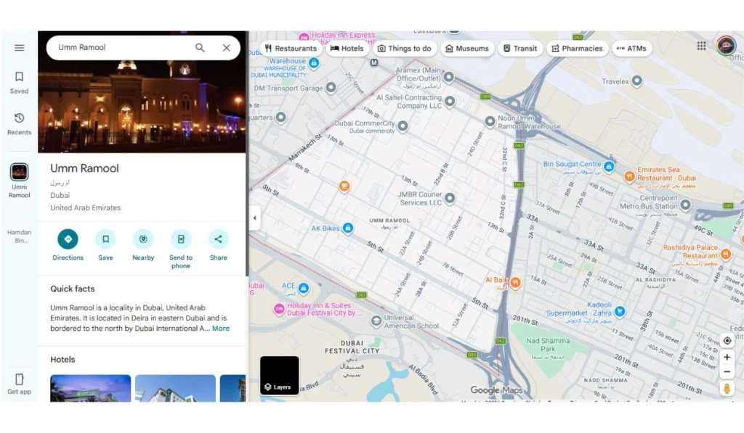Filter map by Hotels chip
The image size is (744, 433).
347,49
